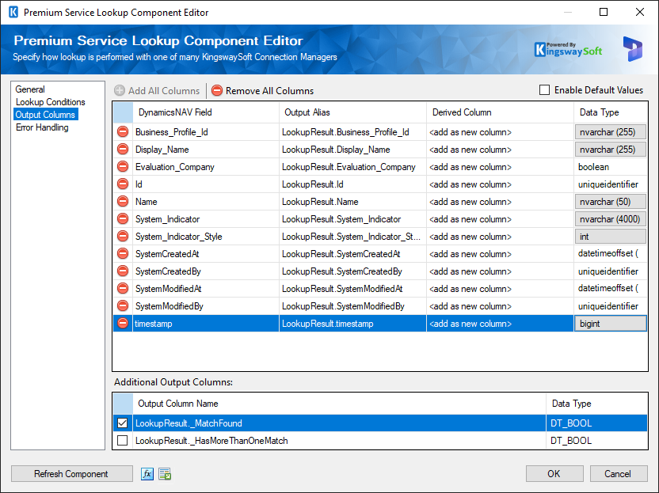Screen dimensions: 659x493
Task: Select the SystemModifiedBy field cell
Action: pyautogui.click(x=206, y=306)
